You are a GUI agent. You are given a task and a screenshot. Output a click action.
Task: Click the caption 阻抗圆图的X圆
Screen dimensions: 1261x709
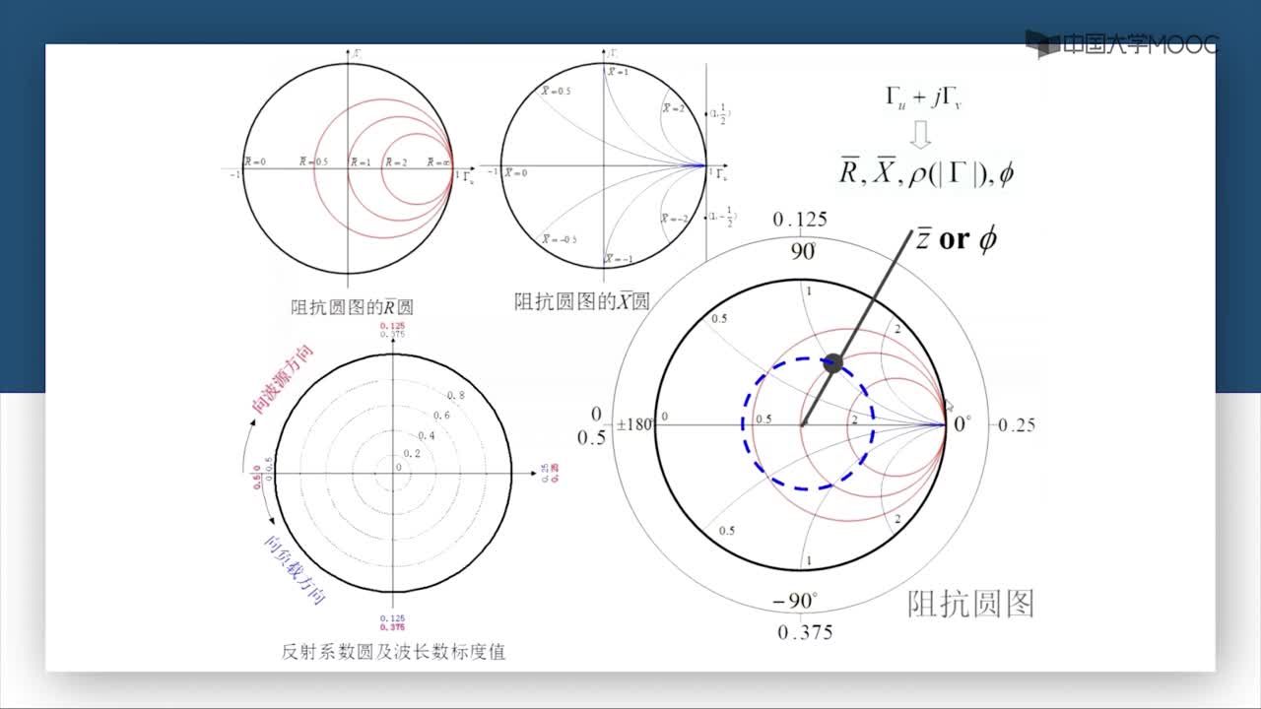[581, 301]
